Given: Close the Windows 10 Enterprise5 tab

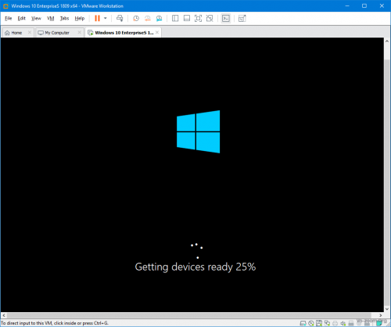Looking at the screenshot, I should point(157,32).
